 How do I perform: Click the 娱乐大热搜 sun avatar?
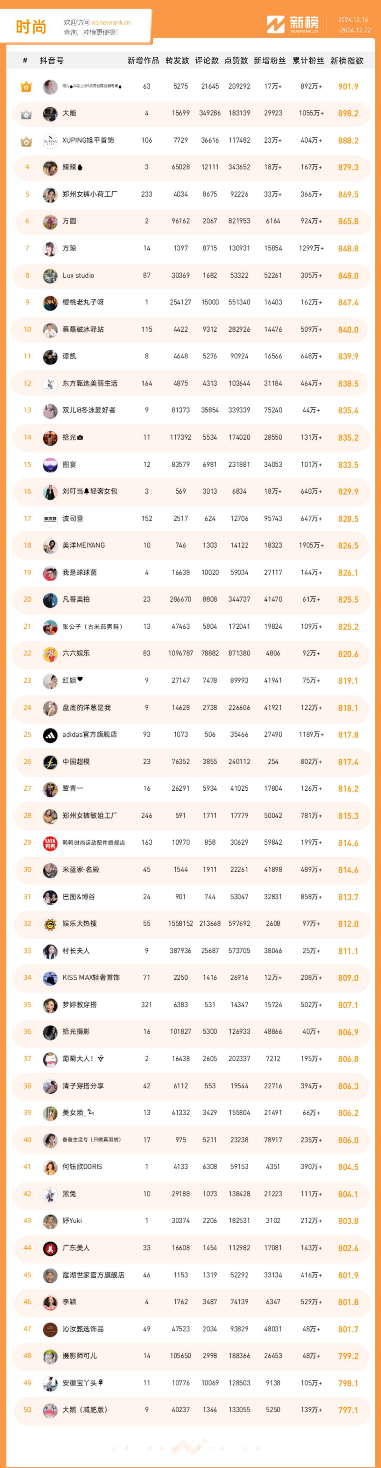coord(50,924)
